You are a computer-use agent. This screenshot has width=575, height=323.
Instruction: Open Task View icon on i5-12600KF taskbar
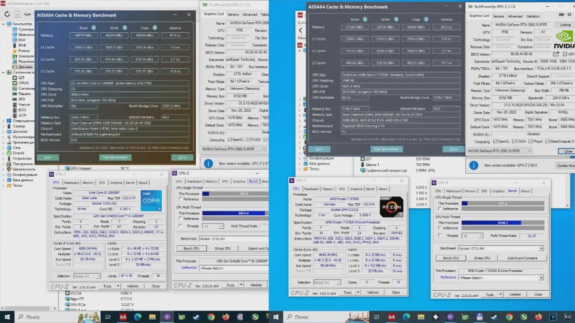pyautogui.click(x=108, y=317)
